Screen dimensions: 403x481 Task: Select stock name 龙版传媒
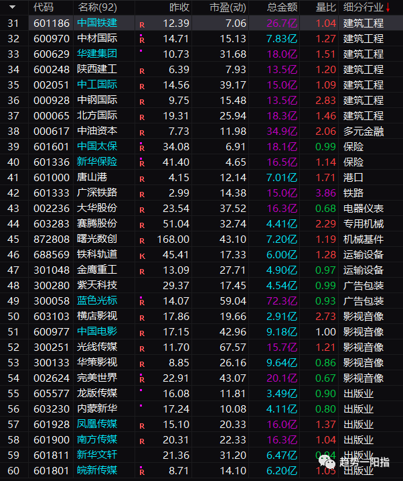point(97,393)
